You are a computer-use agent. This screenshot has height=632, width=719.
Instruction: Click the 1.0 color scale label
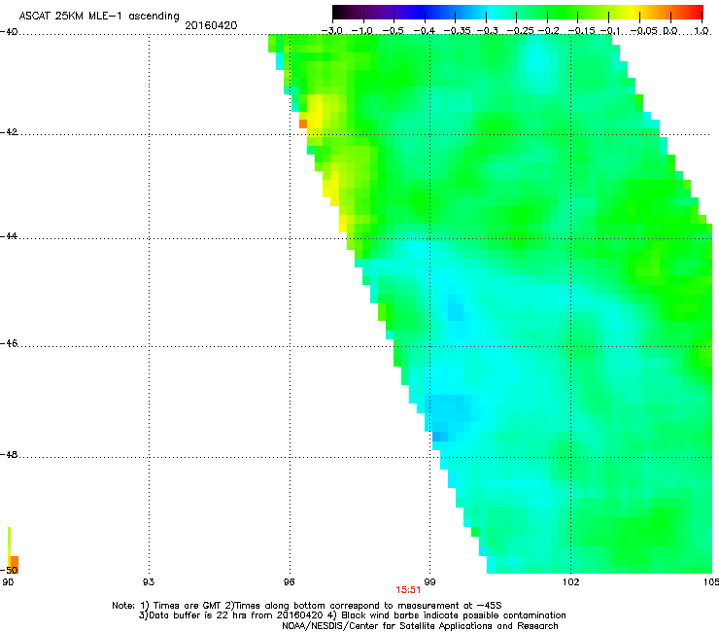pos(702,31)
